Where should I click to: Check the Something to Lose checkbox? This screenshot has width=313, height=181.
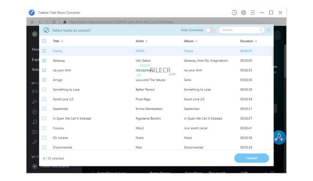[44, 89]
